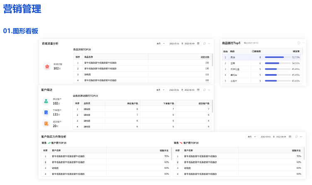Click the green 拜访客户 person icon
Screen dimensions: 312x185
coord(46,101)
